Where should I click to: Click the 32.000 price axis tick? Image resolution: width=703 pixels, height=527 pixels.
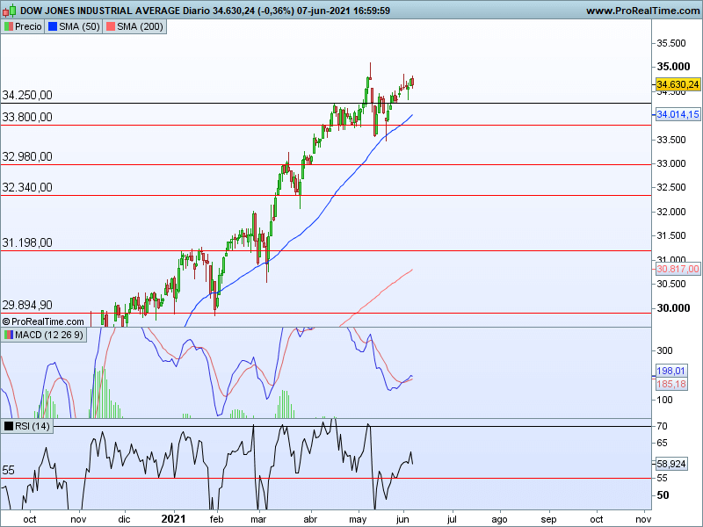671,212
